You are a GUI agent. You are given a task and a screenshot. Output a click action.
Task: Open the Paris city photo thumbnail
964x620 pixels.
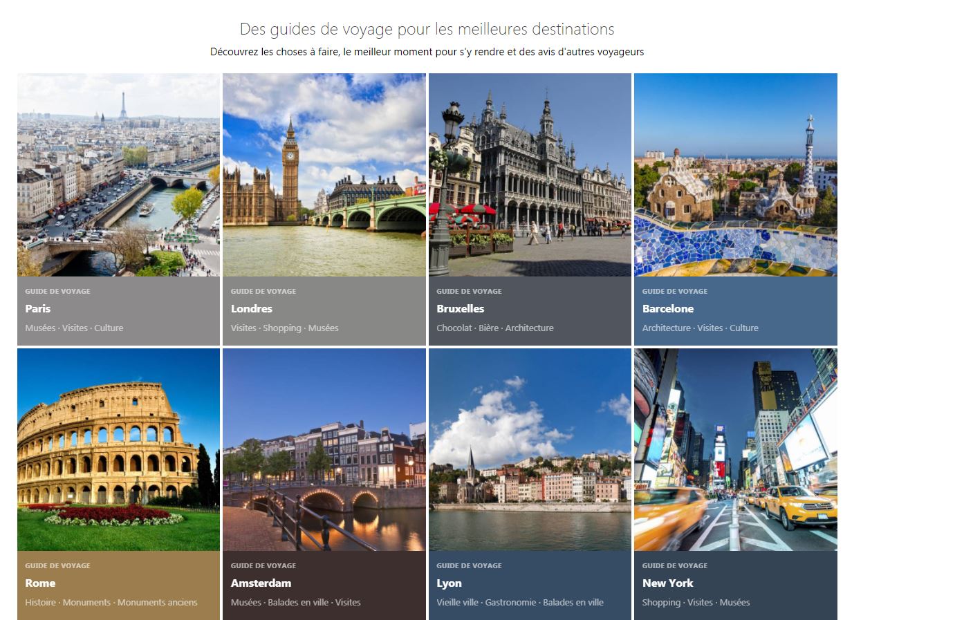click(118, 175)
